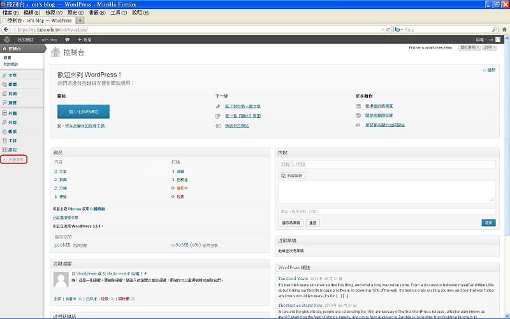
Task: Open the 'Ten Good Years' blog post link
Action: click(x=293, y=279)
